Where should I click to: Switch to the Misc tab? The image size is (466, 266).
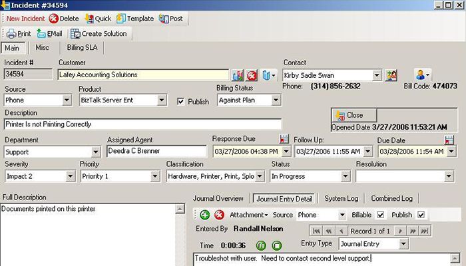coord(43,47)
